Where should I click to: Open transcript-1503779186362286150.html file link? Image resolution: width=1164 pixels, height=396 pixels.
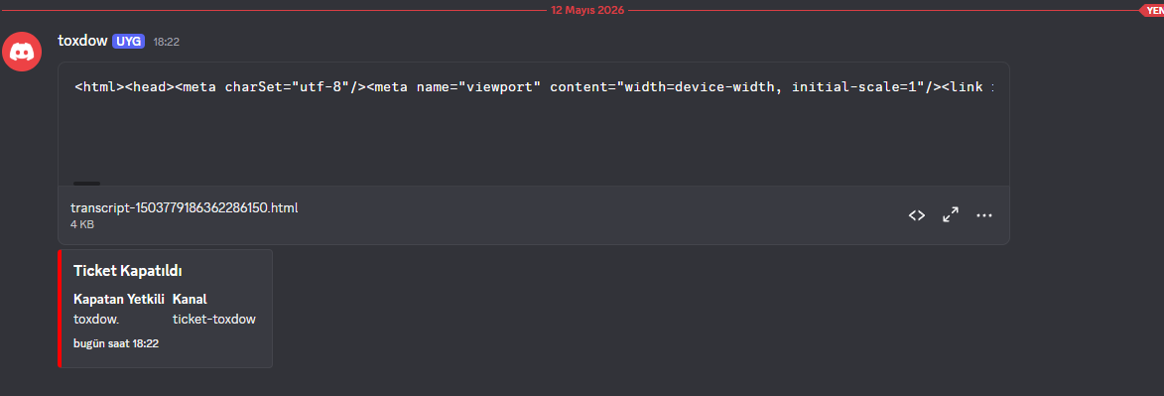point(185,207)
